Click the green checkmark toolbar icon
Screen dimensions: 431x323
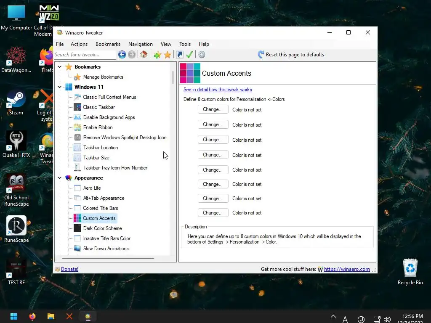coord(189,54)
